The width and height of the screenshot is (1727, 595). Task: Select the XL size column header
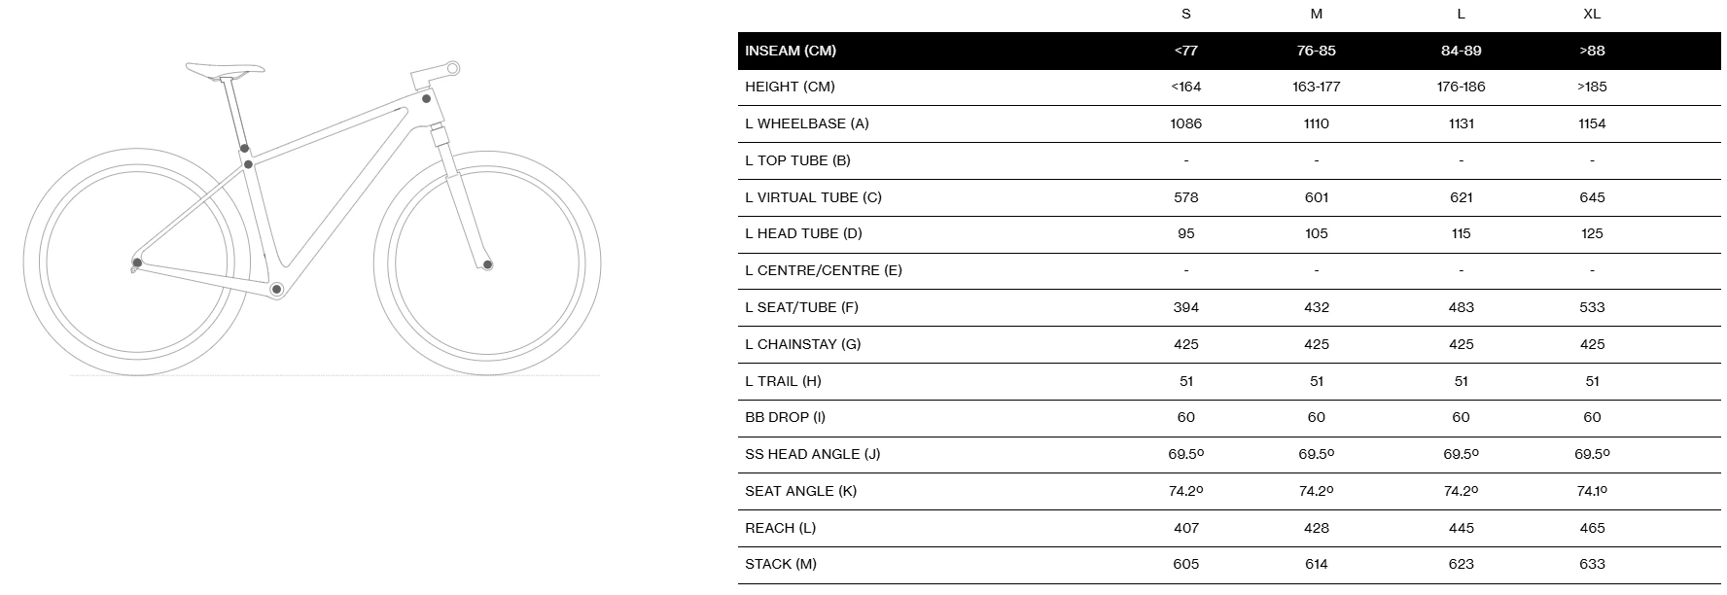coord(1592,14)
